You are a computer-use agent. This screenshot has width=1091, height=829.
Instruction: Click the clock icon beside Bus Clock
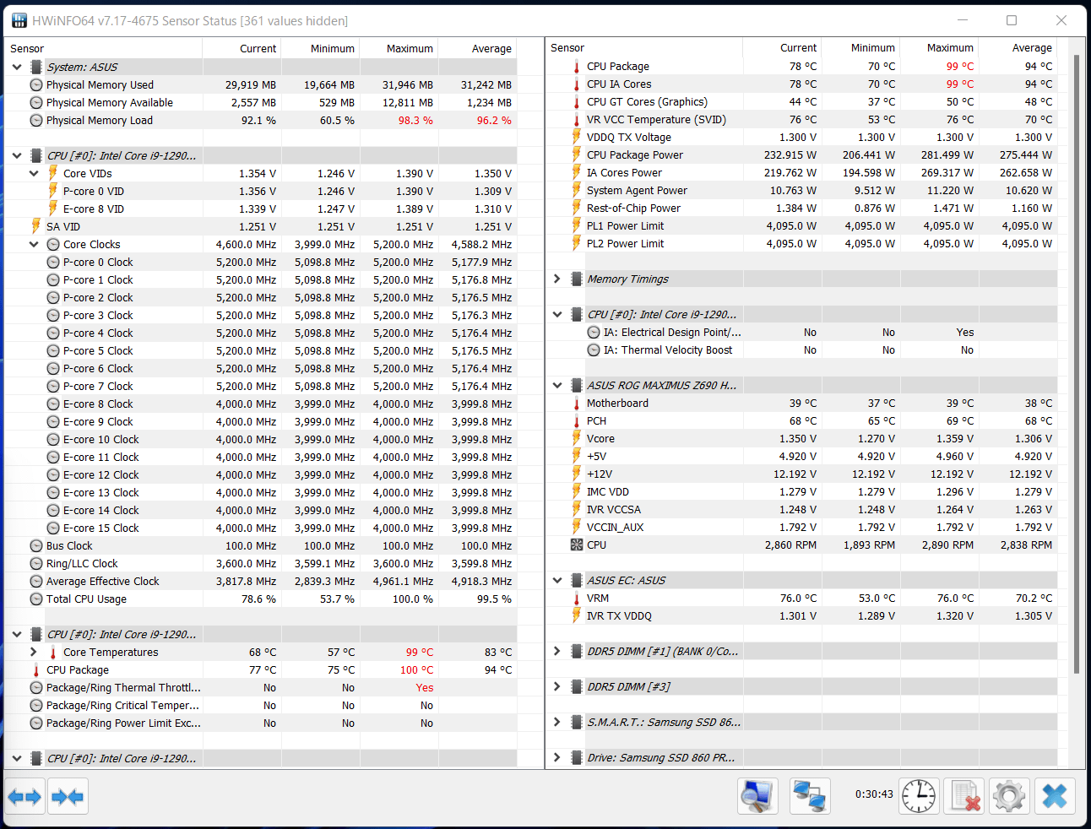36,546
